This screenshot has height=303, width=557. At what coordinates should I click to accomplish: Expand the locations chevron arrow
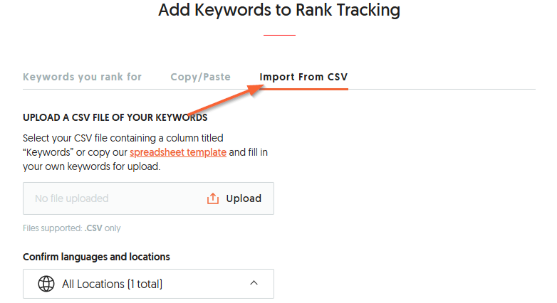pos(254,284)
